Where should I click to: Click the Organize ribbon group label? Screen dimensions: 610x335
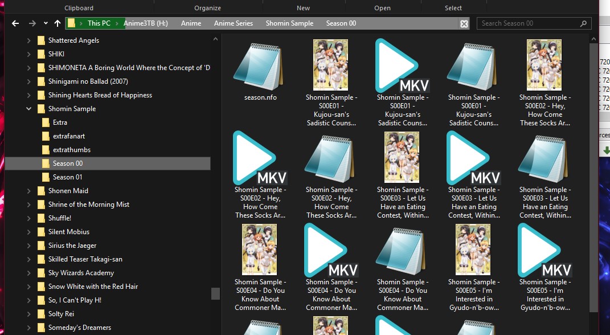pyautogui.click(x=208, y=8)
